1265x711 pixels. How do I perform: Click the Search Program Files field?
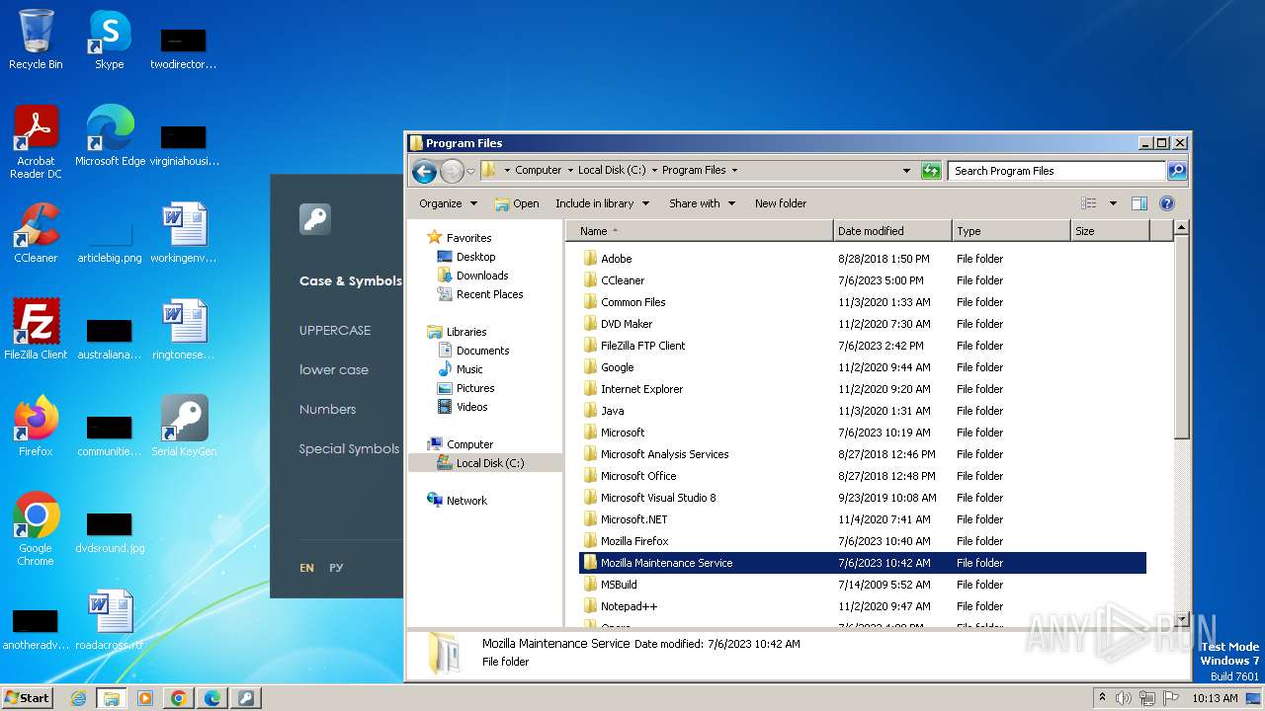[x=1055, y=171]
